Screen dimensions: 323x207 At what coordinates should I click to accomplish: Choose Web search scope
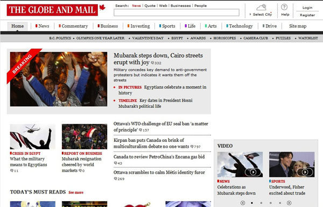(163, 5)
